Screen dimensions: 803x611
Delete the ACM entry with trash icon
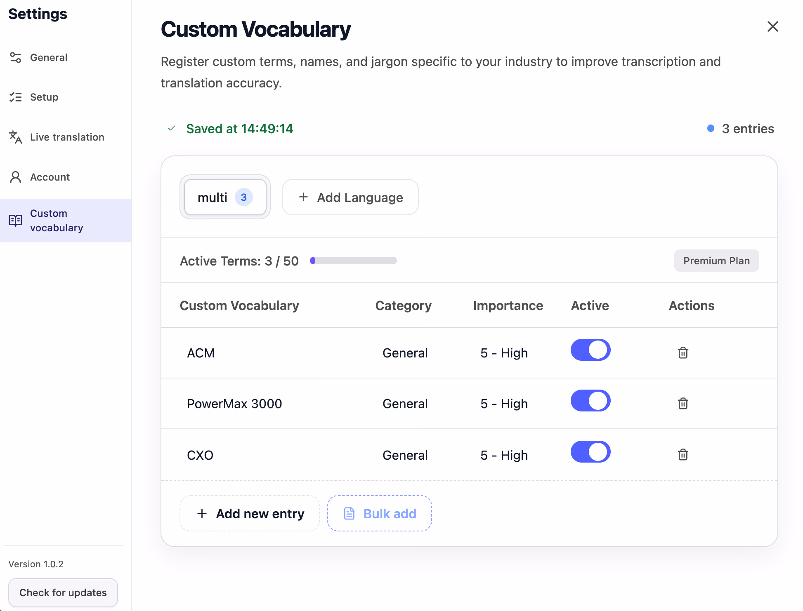coord(683,353)
